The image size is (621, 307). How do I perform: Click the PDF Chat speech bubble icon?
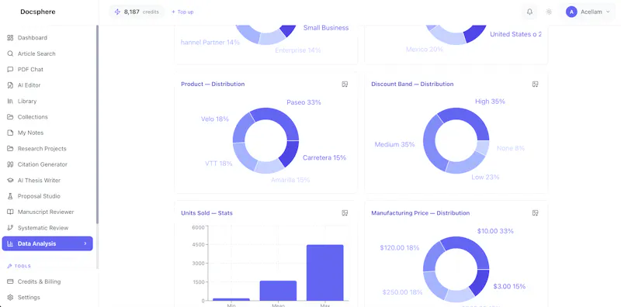pos(10,70)
